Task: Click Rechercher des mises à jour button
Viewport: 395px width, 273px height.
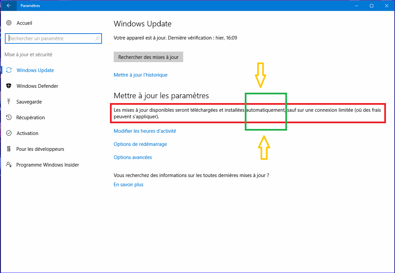Action: (149, 57)
